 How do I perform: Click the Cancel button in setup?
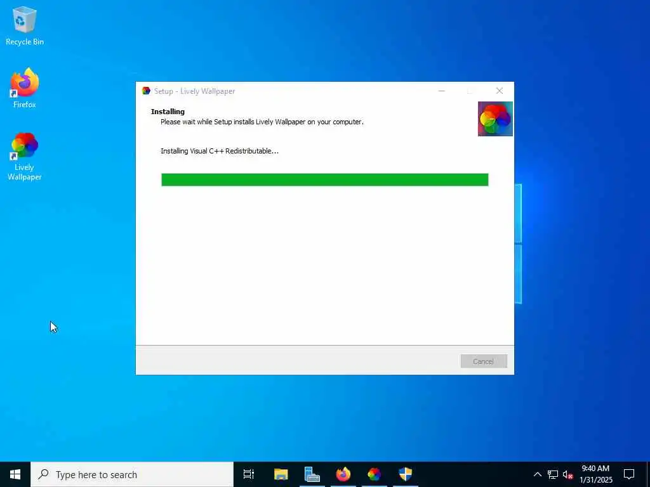pyautogui.click(x=483, y=361)
